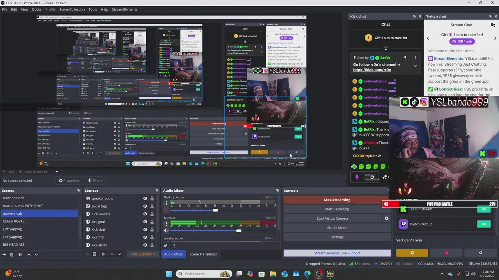This screenshot has width=499, height=280.
Task: Click pin icon on Kick pinned message
Action: tap(405, 58)
